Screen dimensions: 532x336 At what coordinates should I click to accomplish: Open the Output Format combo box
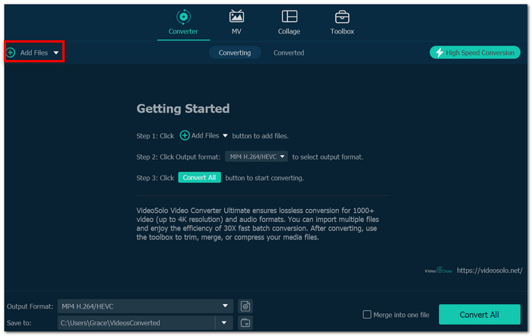(145, 306)
